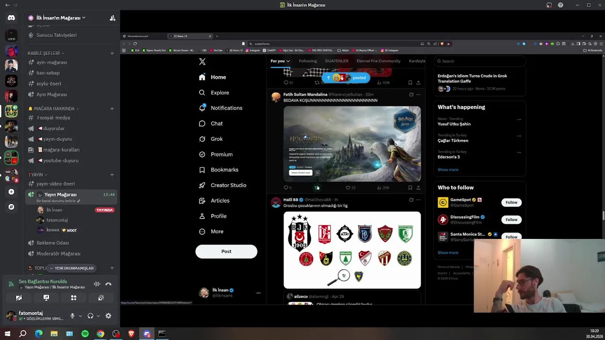Turn on camera in Discord voice panel
Screen dimensions: 605x340
pos(19,298)
